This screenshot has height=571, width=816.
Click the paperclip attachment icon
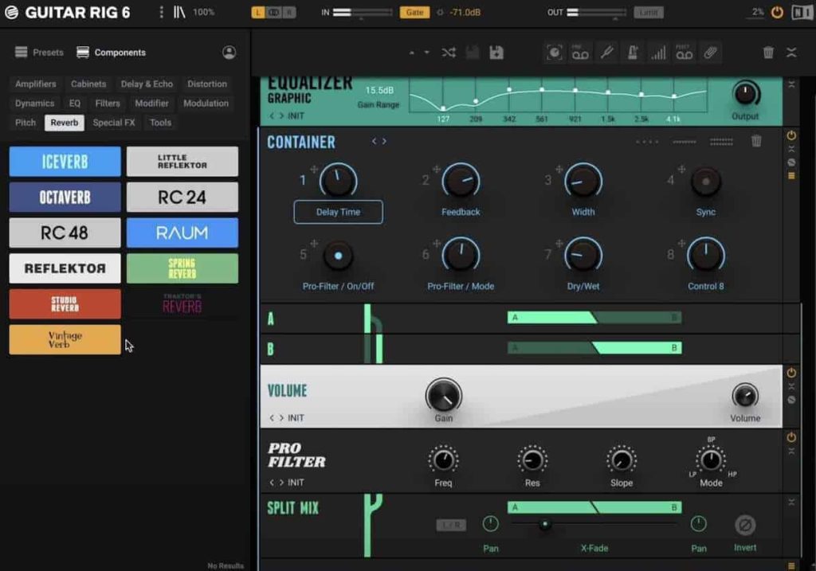(709, 52)
